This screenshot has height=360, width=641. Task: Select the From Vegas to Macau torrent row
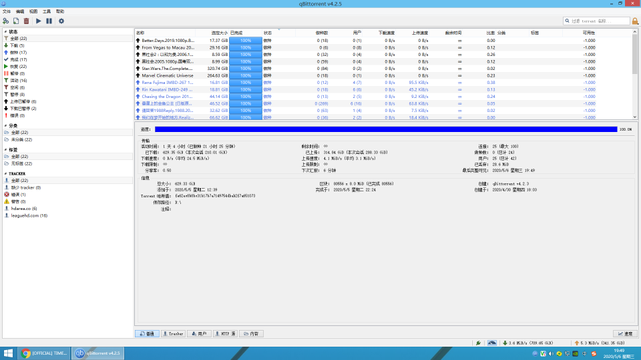383,47
